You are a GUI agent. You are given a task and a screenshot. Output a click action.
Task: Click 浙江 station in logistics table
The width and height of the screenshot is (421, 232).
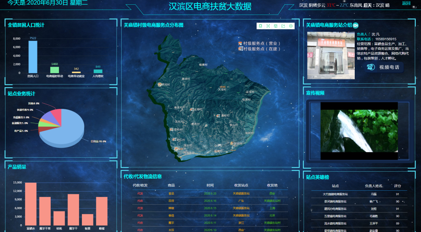241,223
